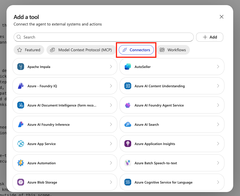Click the Apache Impala connector icon
The image size is (240, 196).
[x=21, y=67]
